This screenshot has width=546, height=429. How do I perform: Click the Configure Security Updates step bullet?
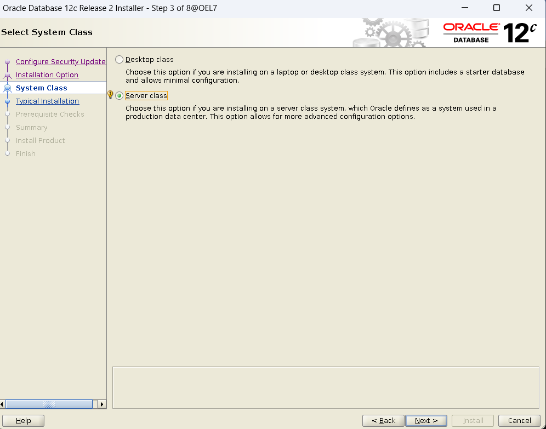(x=7, y=62)
